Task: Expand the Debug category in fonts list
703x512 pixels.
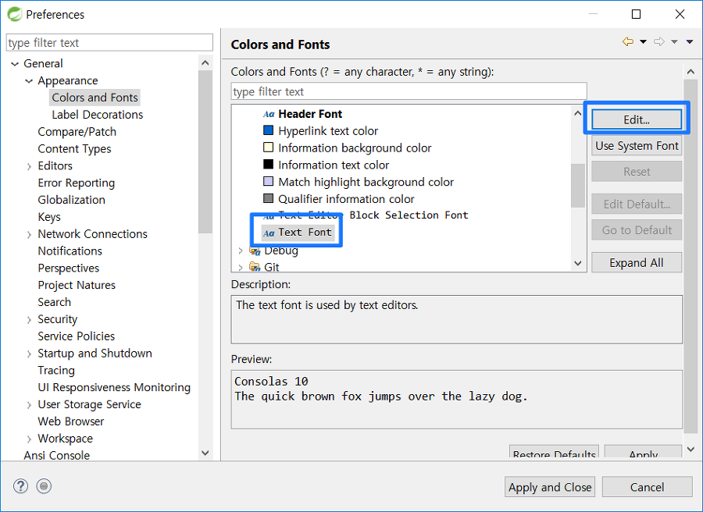Action: (x=241, y=251)
